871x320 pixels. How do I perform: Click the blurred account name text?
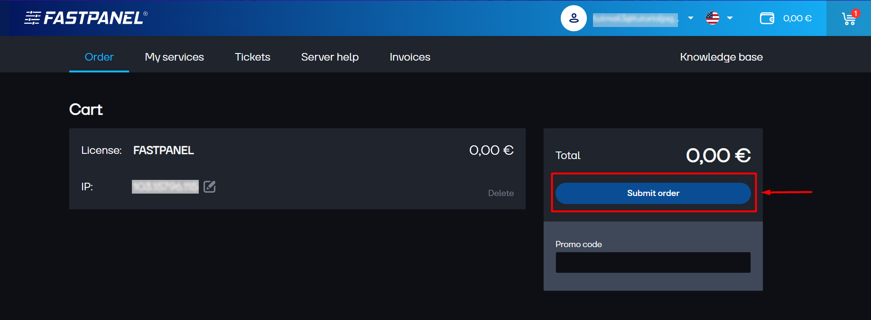pos(635,19)
